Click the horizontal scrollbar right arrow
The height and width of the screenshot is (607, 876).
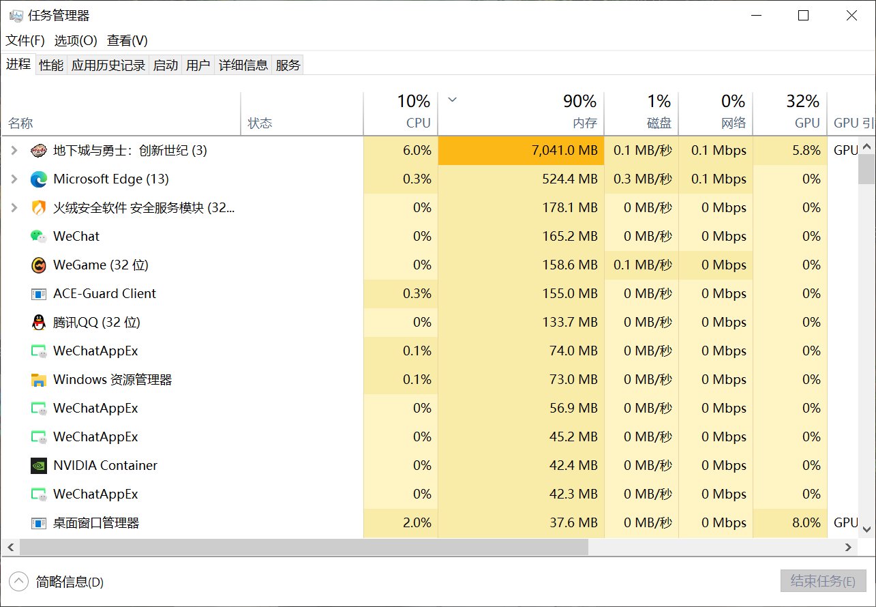click(849, 547)
